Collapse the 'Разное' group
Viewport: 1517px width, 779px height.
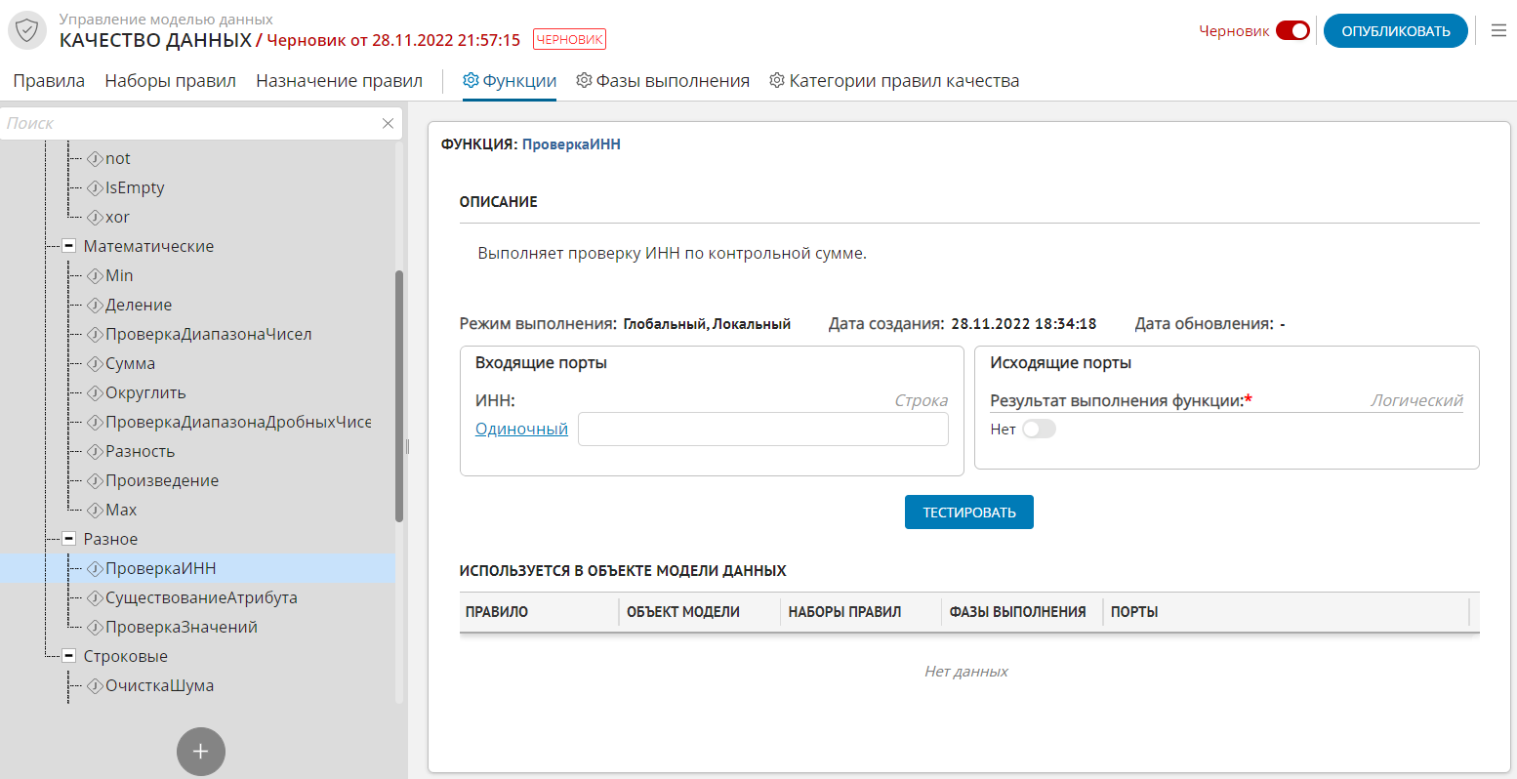(x=69, y=539)
